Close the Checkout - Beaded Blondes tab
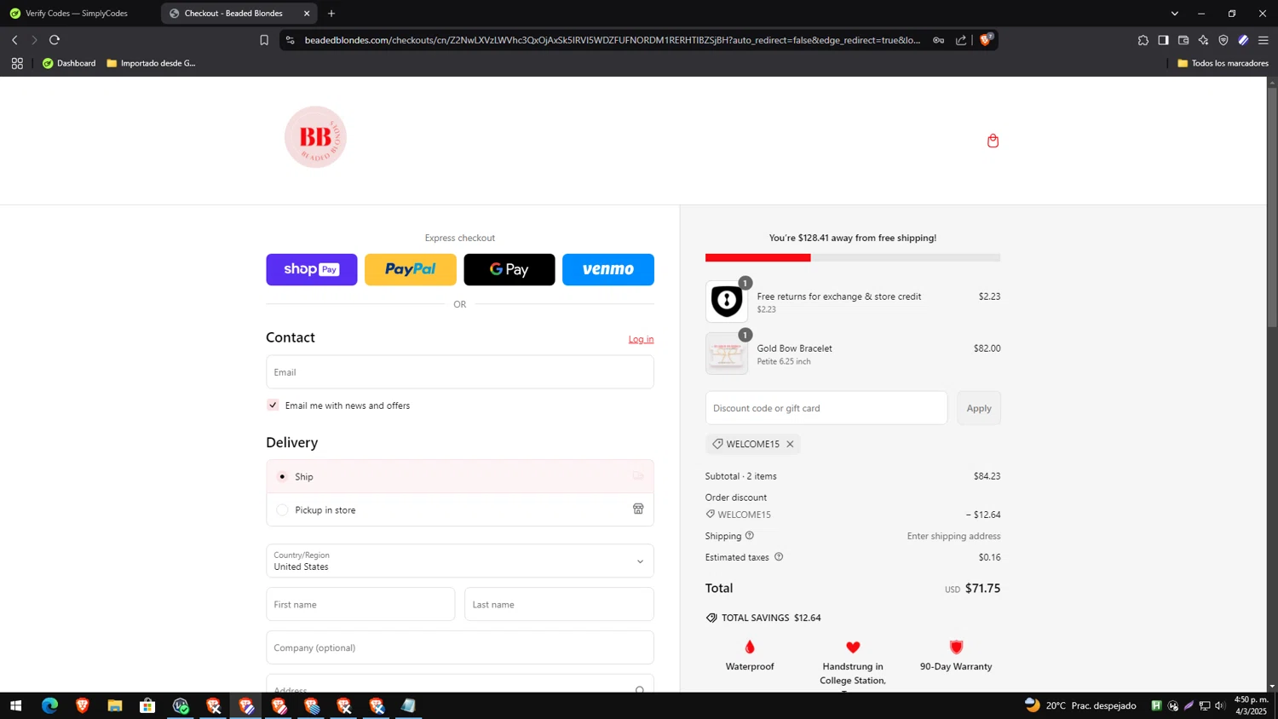The image size is (1278, 719). click(x=307, y=14)
